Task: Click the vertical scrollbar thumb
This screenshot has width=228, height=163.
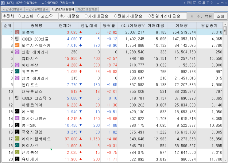Action: click(225, 30)
